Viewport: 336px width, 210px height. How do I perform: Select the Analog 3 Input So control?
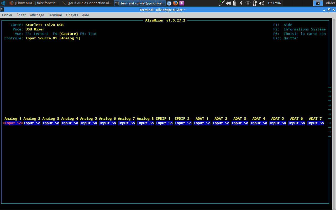pyautogui.click(x=51, y=123)
